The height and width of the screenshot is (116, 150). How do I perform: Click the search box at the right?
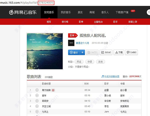coord(148,12)
